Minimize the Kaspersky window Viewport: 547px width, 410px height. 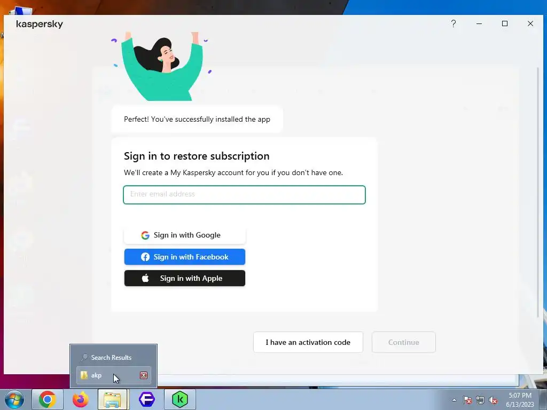click(x=479, y=23)
